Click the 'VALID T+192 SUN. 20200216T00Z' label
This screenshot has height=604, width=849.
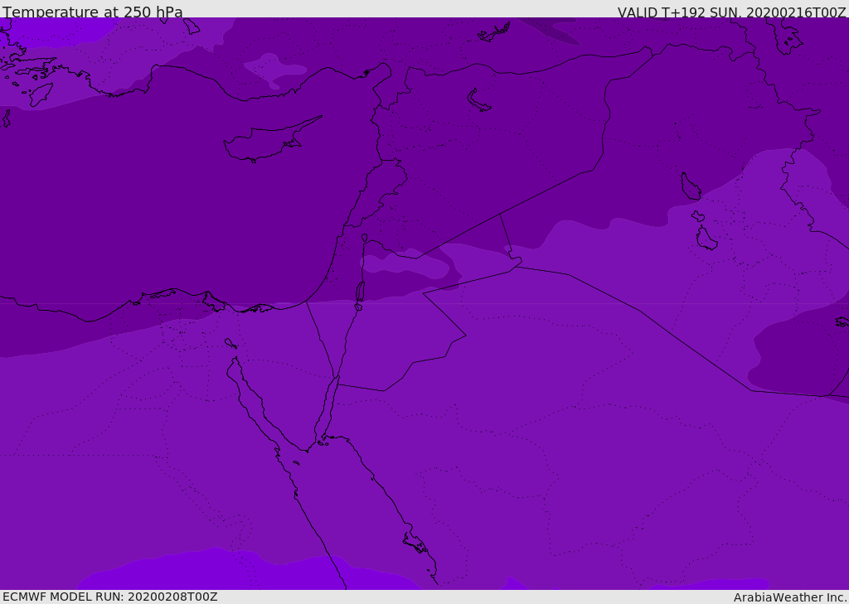click(x=731, y=12)
